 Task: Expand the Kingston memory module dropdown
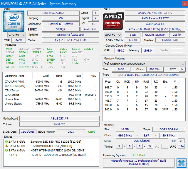pyautogui.click(x=144, y=64)
